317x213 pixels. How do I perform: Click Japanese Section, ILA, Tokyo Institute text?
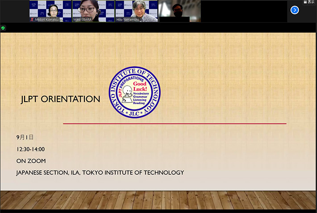tap(100, 172)
